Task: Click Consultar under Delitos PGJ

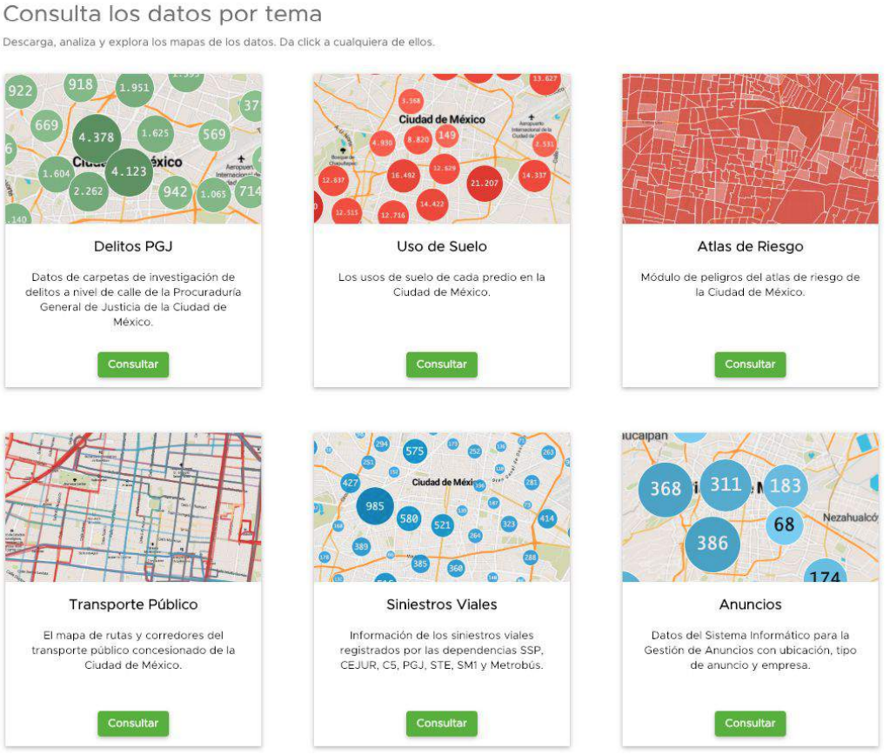Action: coord(132,364)
